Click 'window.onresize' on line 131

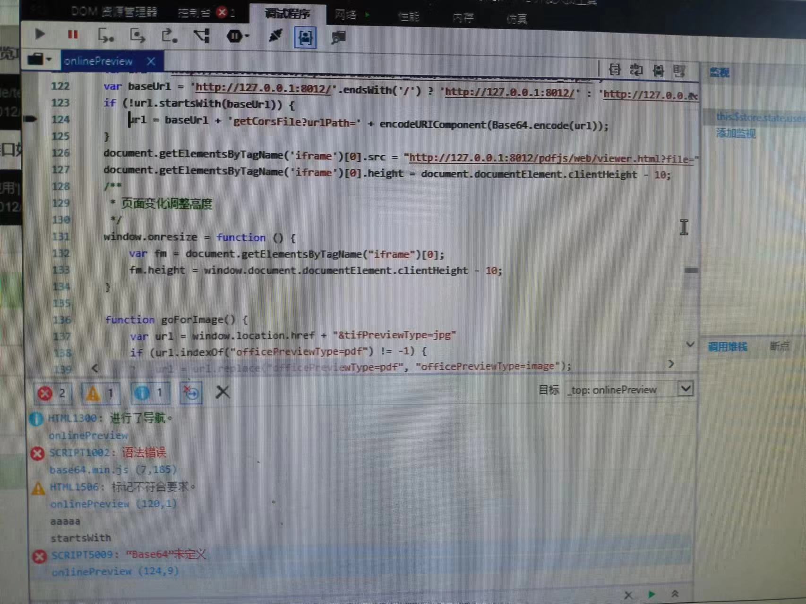(151, 236)
